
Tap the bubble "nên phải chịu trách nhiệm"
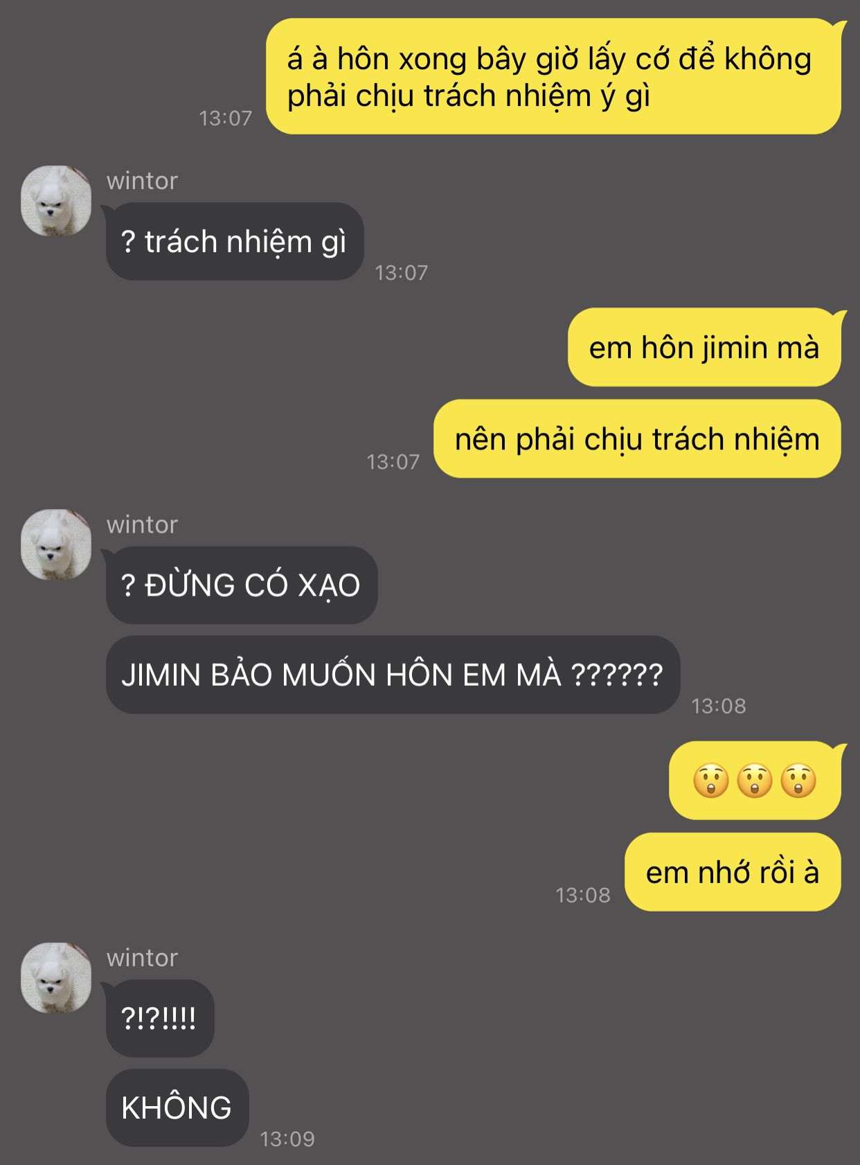[x=638, y=438]
